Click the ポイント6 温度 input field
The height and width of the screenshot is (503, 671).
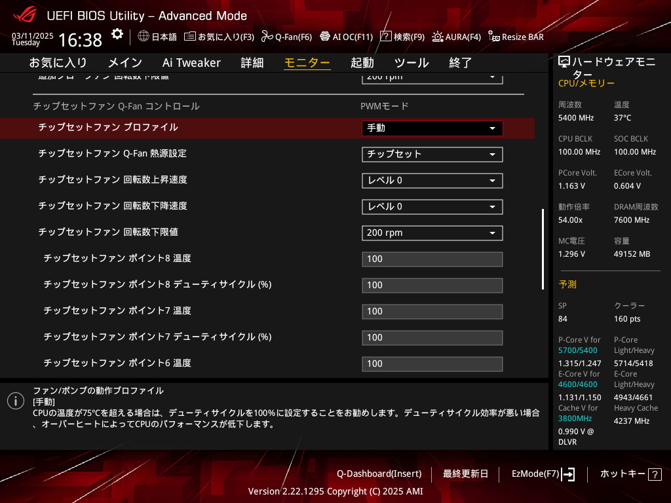(x=432, y=363)
